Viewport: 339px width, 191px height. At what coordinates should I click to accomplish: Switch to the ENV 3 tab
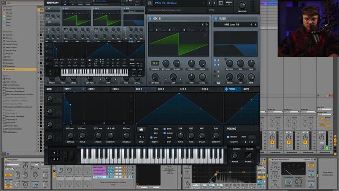tap(115, 89)
